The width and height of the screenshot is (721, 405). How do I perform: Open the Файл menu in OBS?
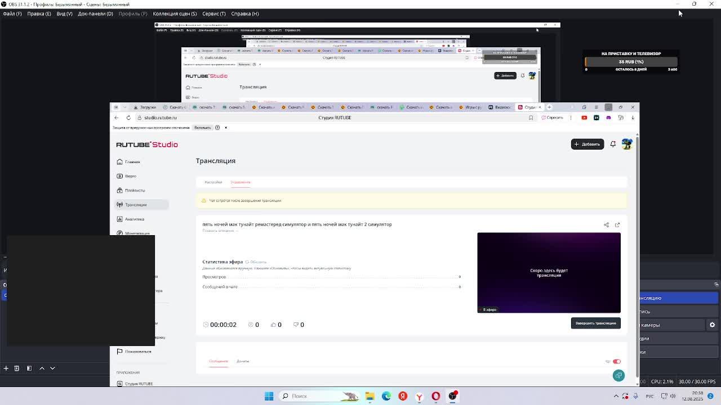pos(12,13)
